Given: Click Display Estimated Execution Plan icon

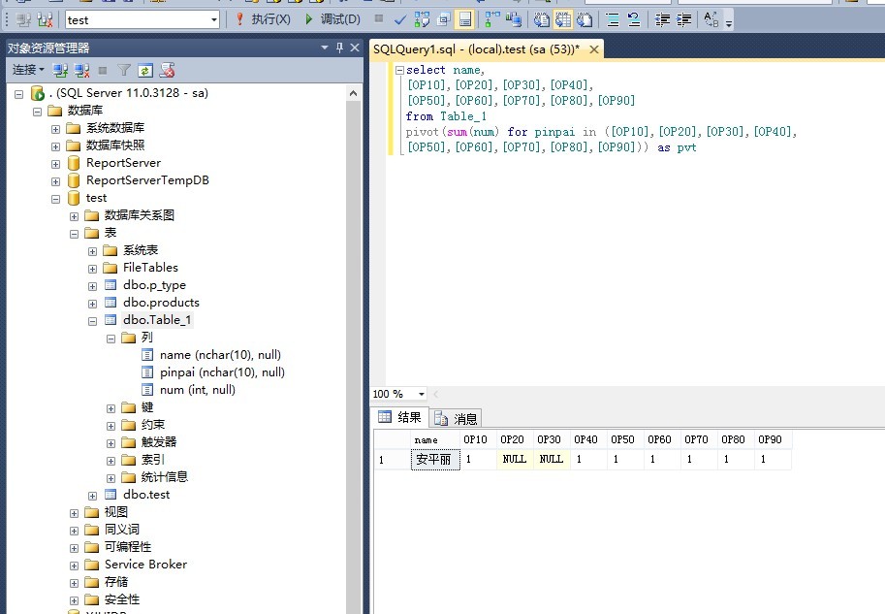Looking at the screenshot, I should (422, 19).
